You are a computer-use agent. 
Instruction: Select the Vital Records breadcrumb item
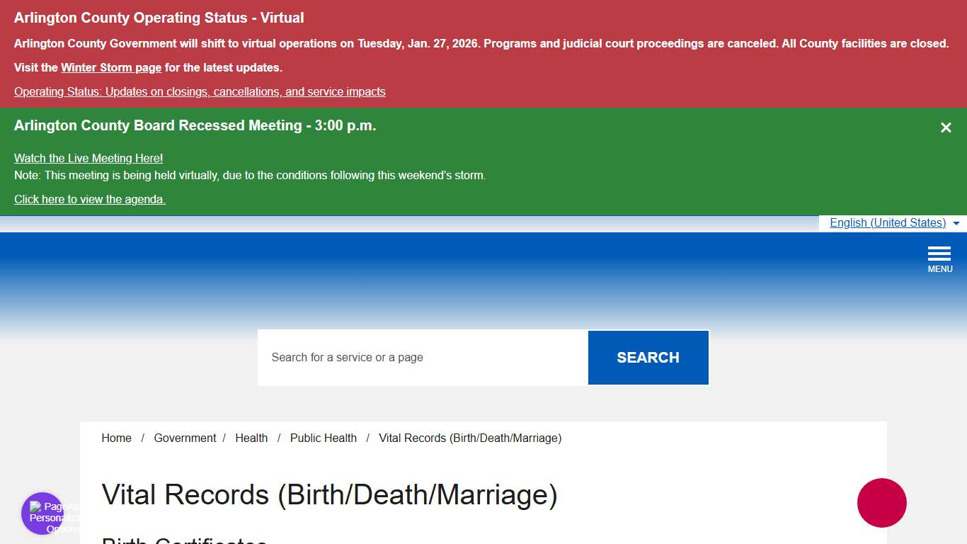point(470,438)
